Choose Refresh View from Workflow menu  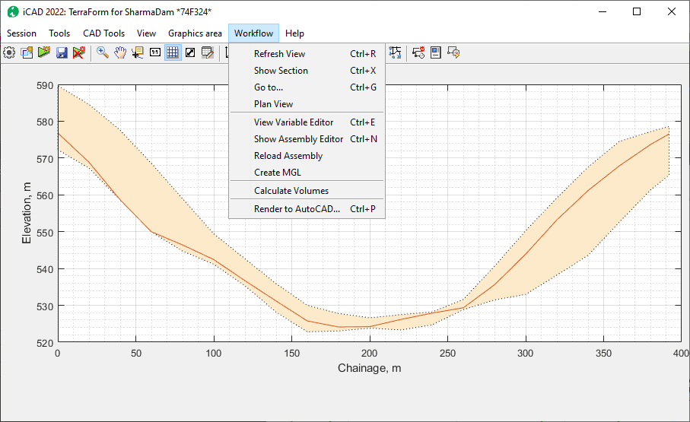307,54
